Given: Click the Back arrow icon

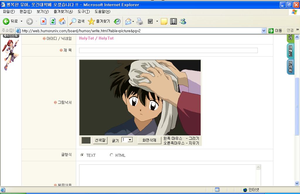Looking at the screenshot, I should click(6, 21).
